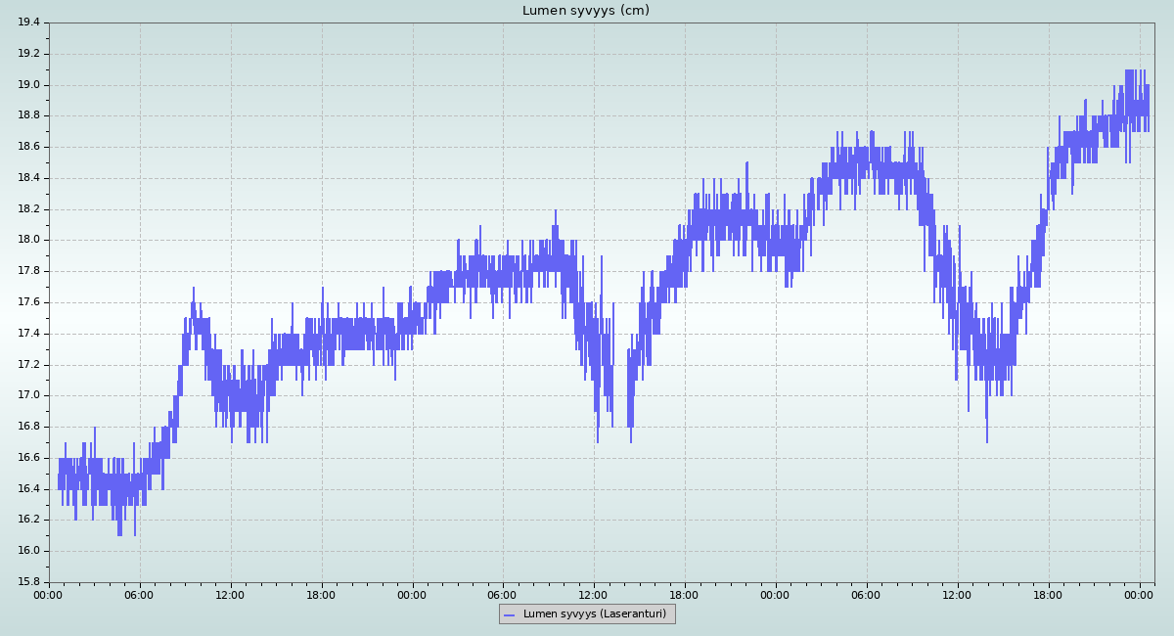
Task: Click the rightmost 18:00 x-axis label
Action: (1048, 594)
